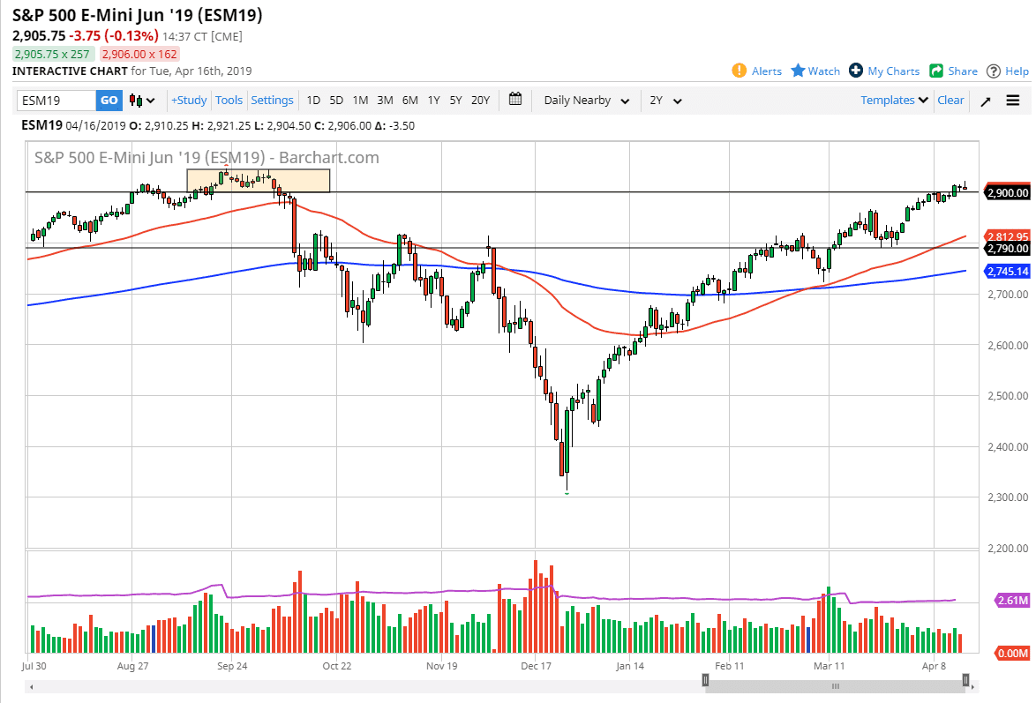Select the drawing arrow tool icon
This screenshot has height=703, width=1036.
[986, 100]
